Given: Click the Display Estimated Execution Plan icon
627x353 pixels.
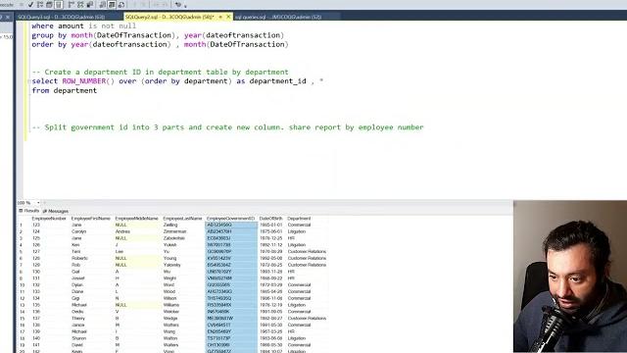Looking at the screenshot, I should [40, 4].
